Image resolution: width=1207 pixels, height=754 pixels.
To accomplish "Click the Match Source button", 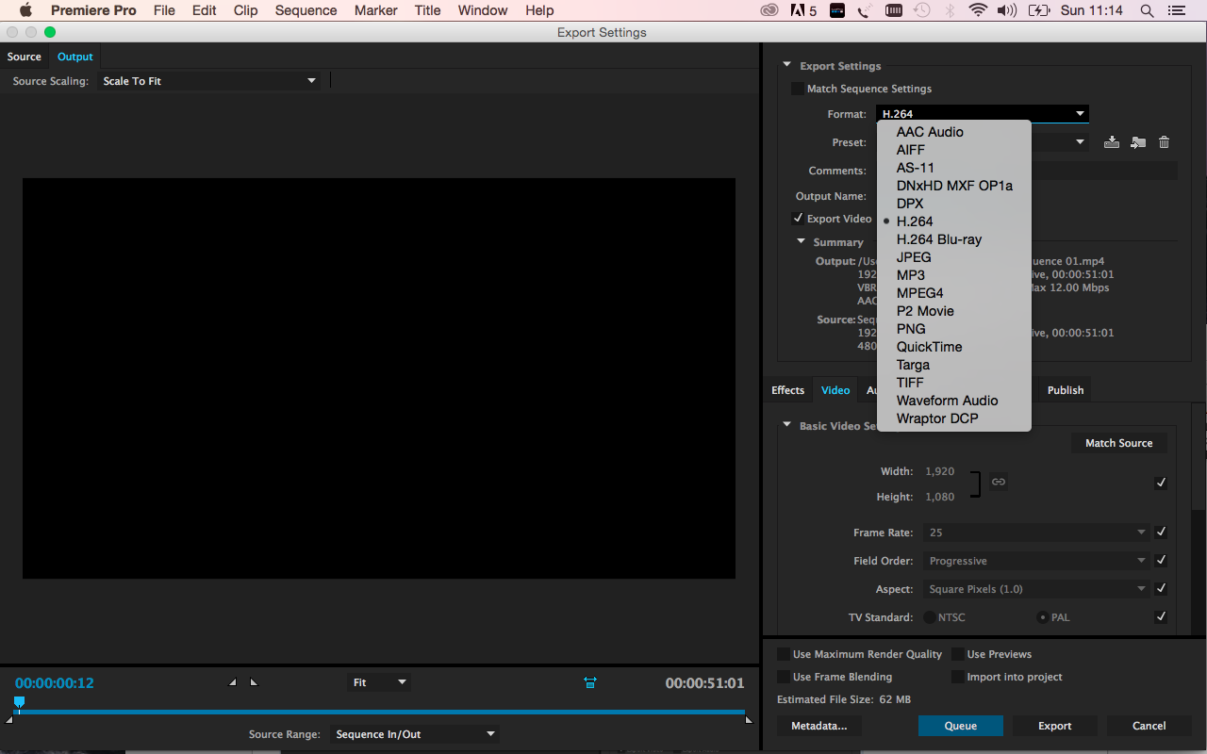I will point(1119,443).
